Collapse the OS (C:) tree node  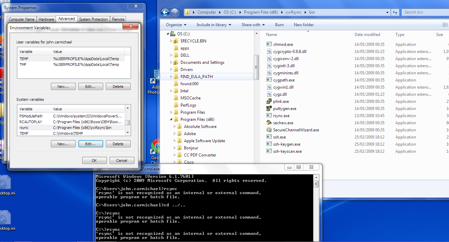tap(168, 34)
